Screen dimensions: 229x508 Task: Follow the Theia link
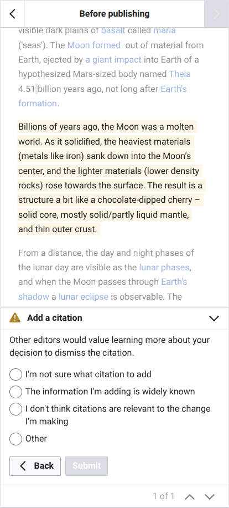pos(180,74)
